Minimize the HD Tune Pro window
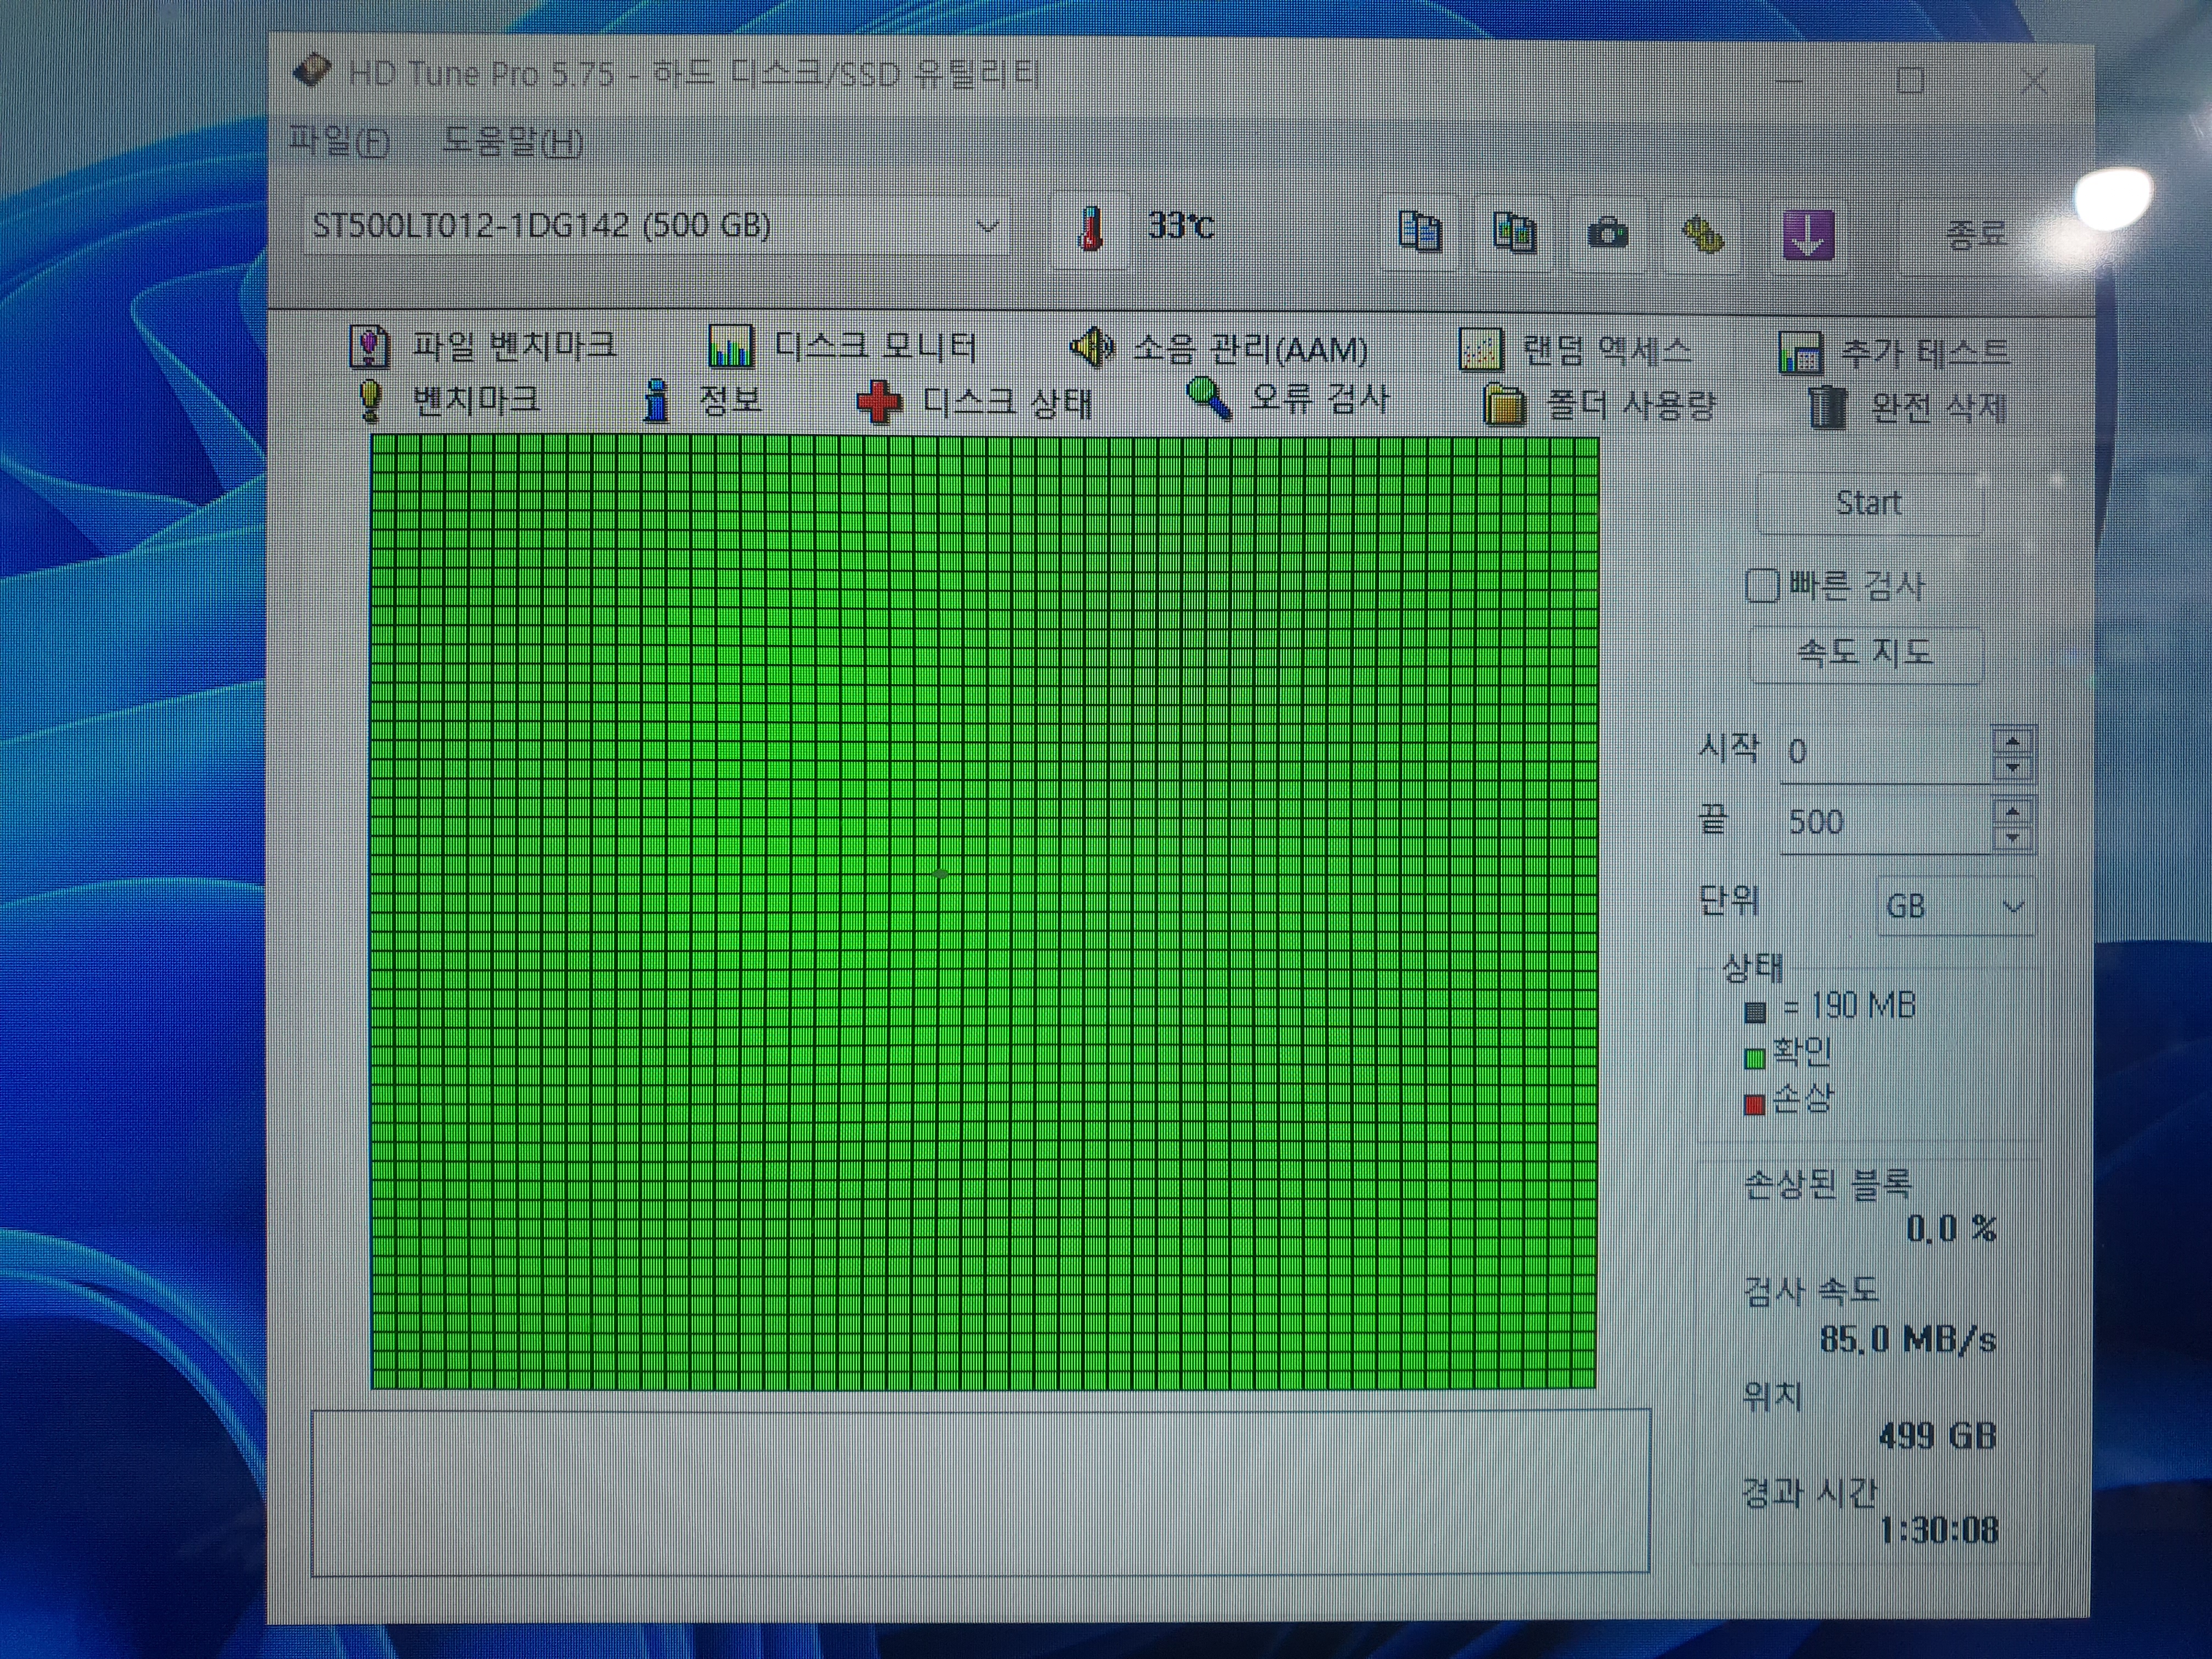The height and width of the screenshot is (1659, 2212). [1789, 80]
